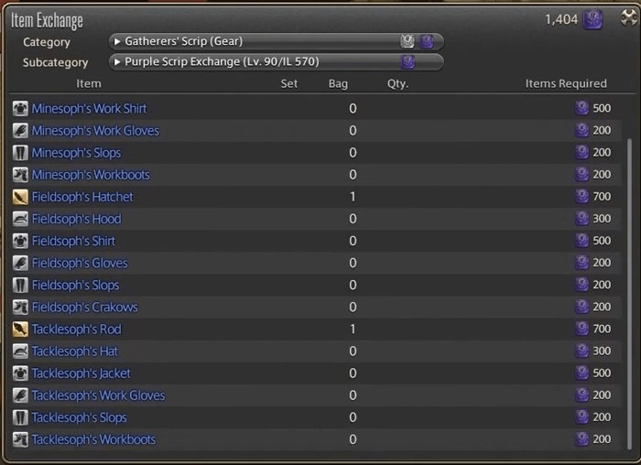Open the Purple Scrip Exchange subcategory dropdown
Screen dimensions: 641x465
tap(277, 62)
